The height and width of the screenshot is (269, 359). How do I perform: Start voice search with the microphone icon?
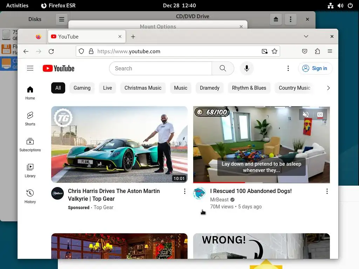point(246,68)
